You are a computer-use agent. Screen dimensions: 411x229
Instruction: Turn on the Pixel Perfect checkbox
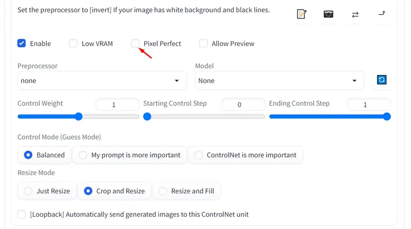click(x=136, y=43)
